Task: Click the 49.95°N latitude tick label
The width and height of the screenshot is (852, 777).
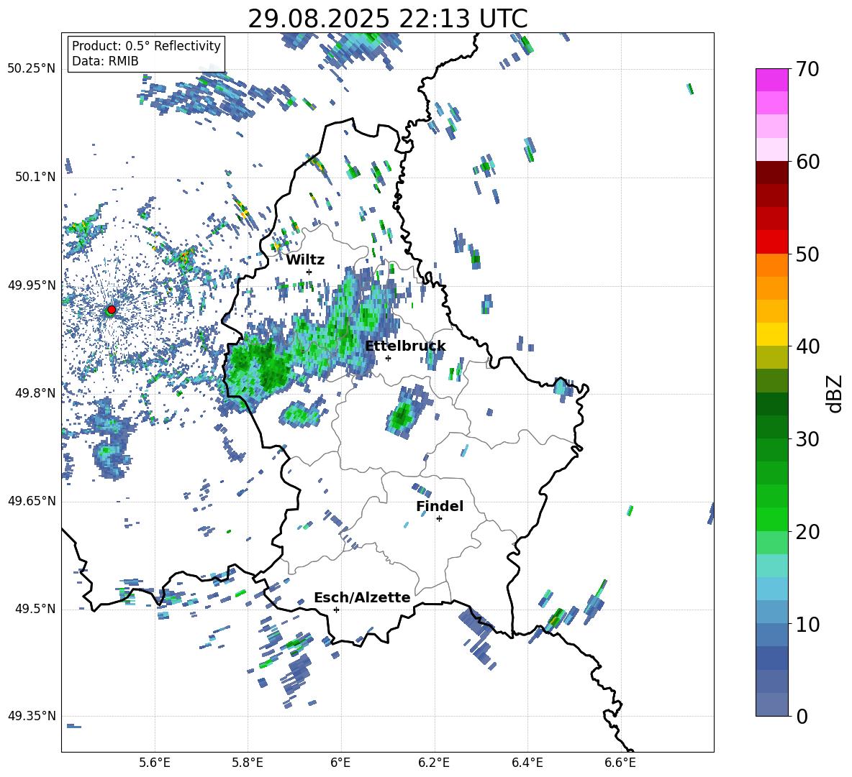Action: 32,285
